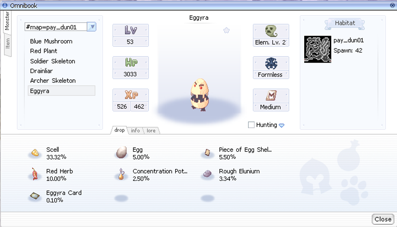Open the lore tab
The width and height of the screenshot is (397, 227).
pos(151,130)
